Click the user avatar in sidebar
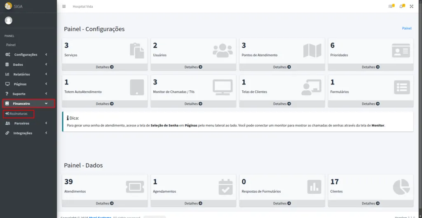The image size is (422, 218). click(x=8, y=21)
